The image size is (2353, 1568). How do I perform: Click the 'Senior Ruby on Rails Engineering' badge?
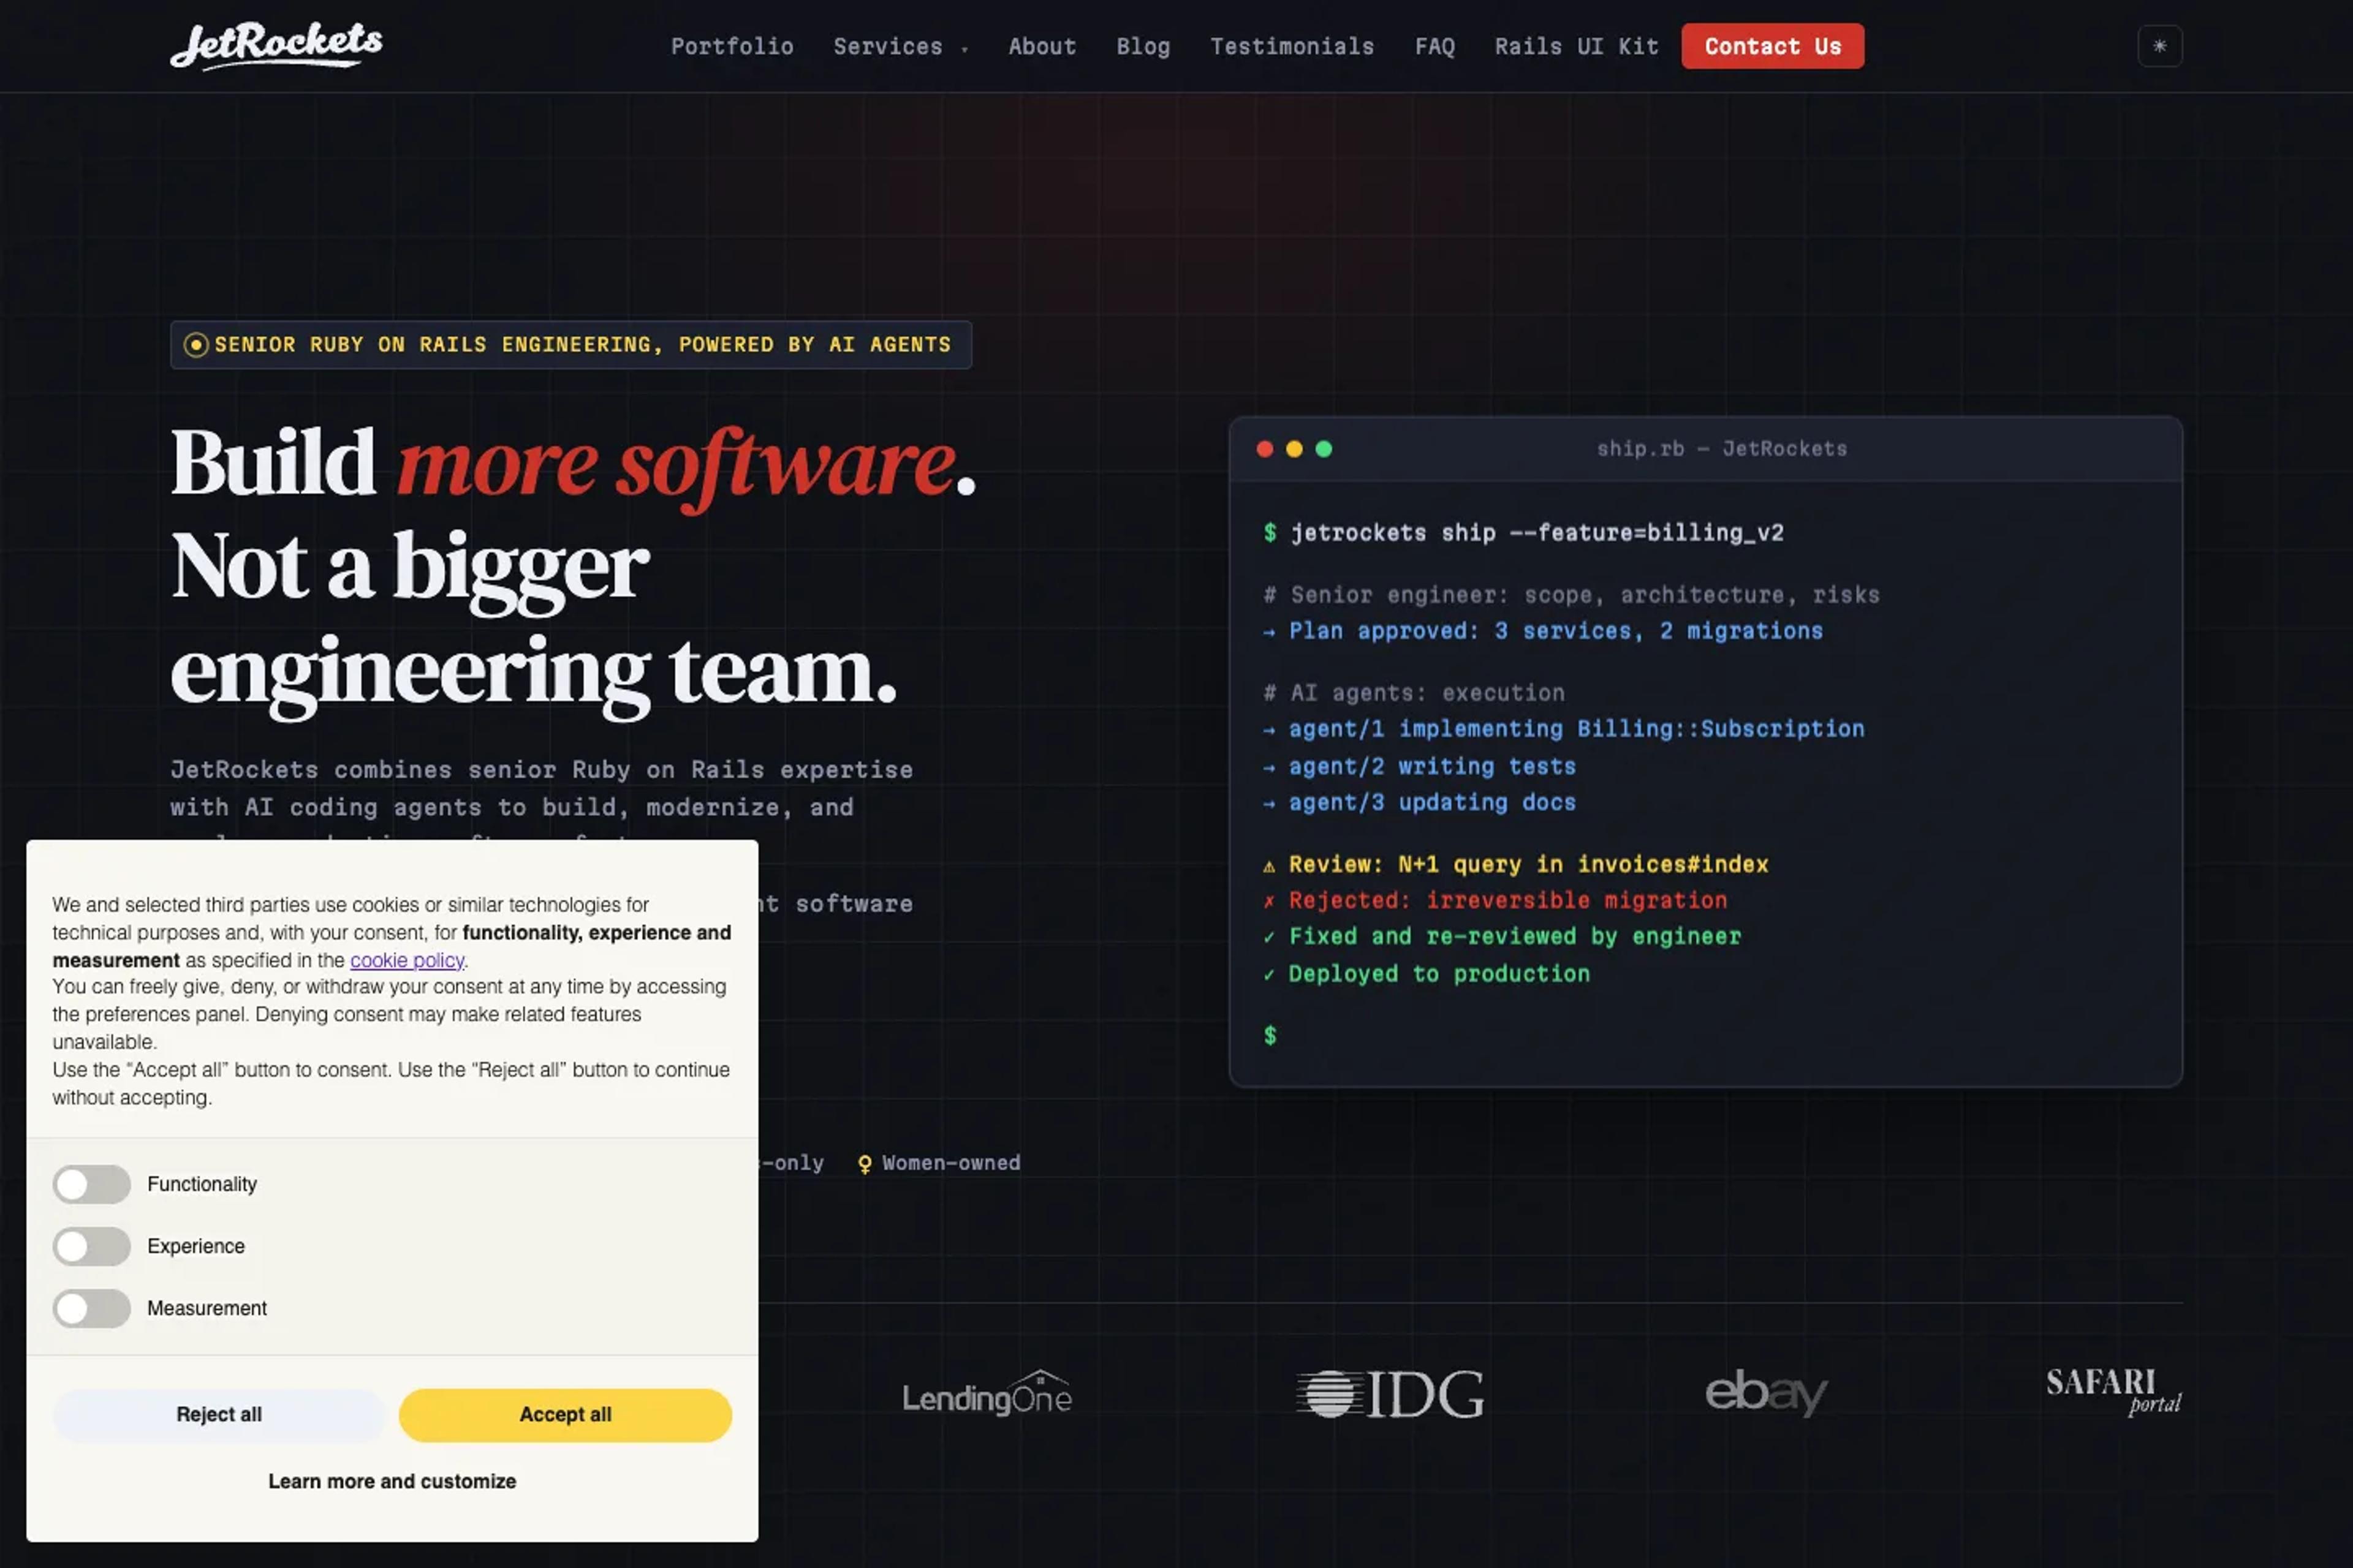[570, 345]
